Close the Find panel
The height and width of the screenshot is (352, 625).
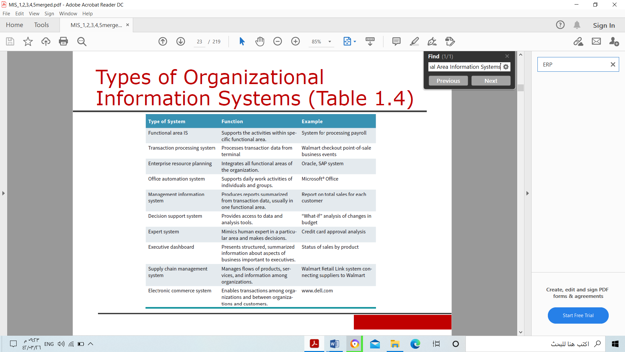[507, 56]
